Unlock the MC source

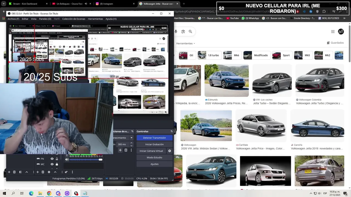click(57, 164)
